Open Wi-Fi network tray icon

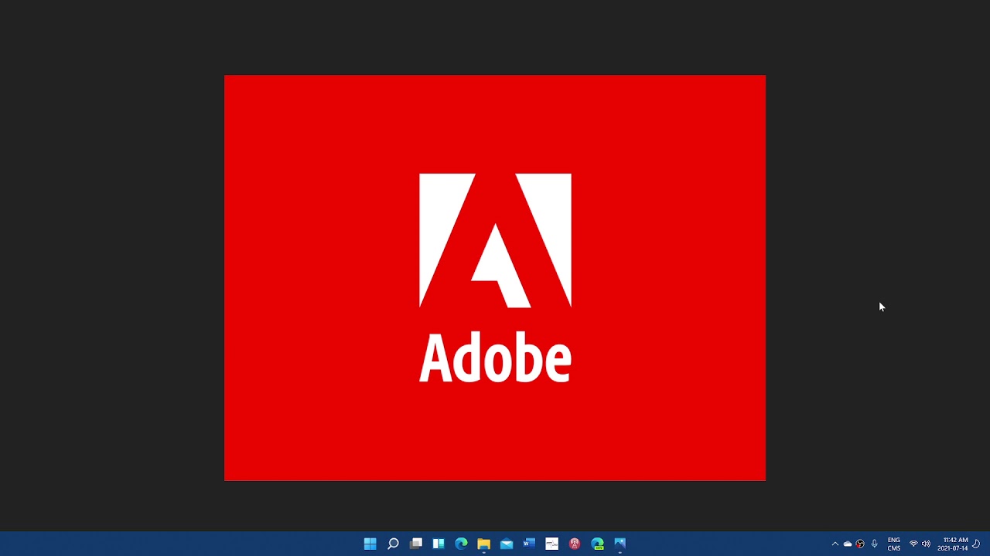click(x=913, y=544)
